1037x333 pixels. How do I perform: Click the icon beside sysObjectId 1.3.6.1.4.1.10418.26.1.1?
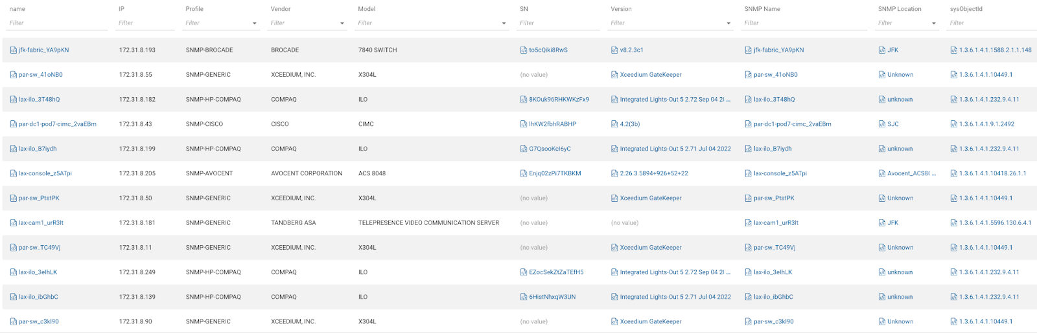click(954, 173)
